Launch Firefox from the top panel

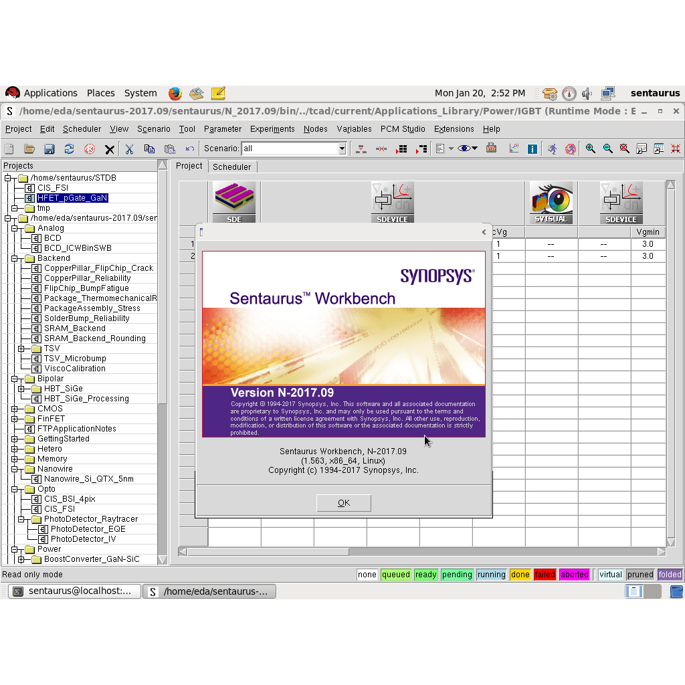(x=175, y=94)
